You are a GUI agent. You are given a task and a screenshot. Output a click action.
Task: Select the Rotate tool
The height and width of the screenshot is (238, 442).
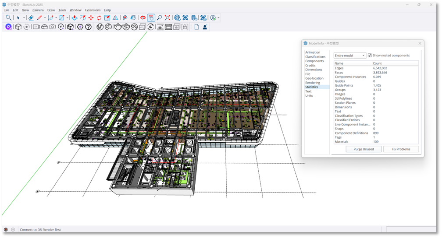[x=99, y=18]
